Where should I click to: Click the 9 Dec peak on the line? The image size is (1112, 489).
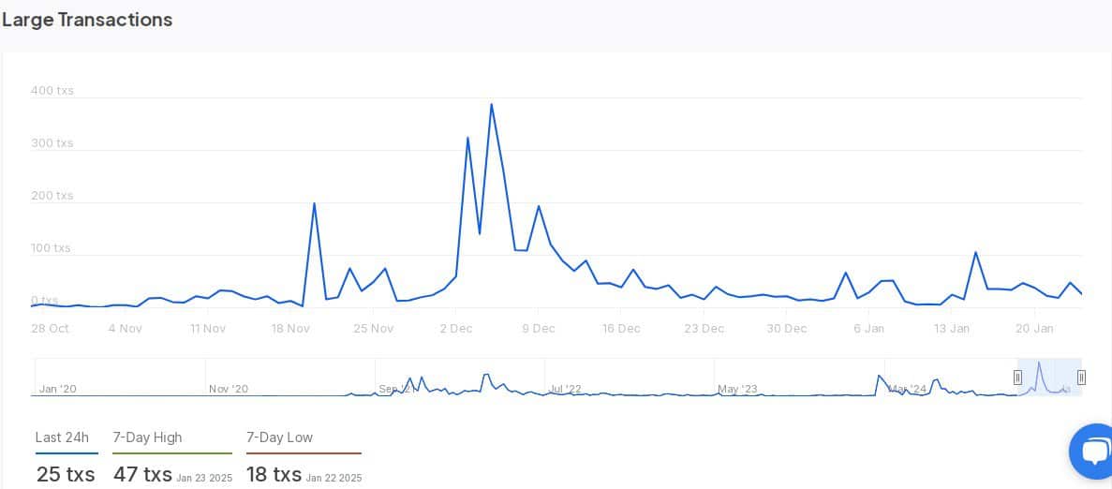pyautogui.click(x=539, y=206)
